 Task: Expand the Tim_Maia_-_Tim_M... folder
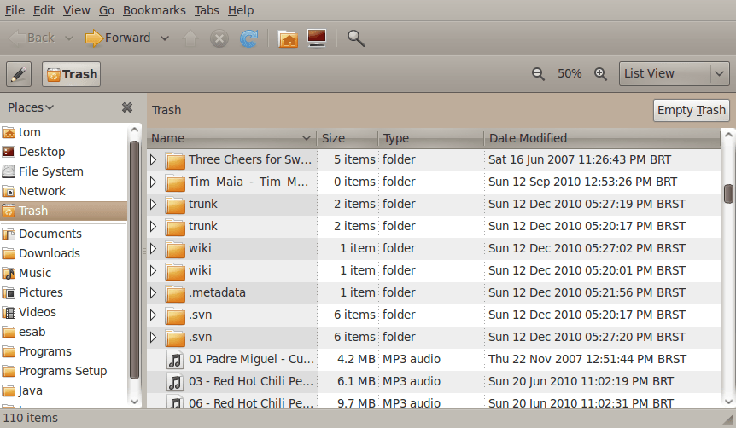153,182
